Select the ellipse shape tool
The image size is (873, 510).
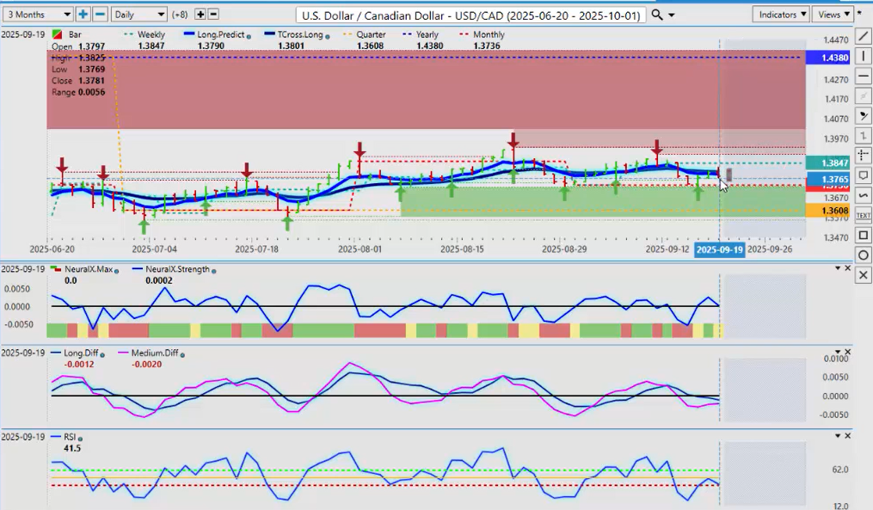point(863,255)
